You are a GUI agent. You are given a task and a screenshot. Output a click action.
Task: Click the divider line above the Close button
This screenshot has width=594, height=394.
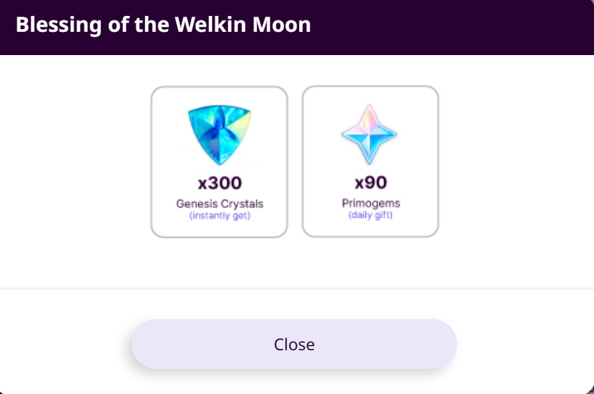pyautogui.click(x=297, y=289)
